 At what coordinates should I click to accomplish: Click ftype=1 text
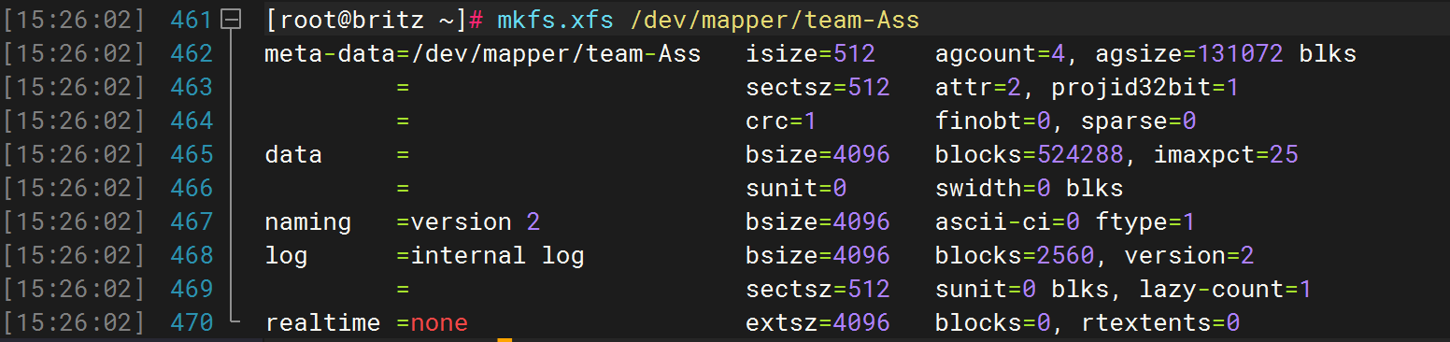pos(1145,221)
